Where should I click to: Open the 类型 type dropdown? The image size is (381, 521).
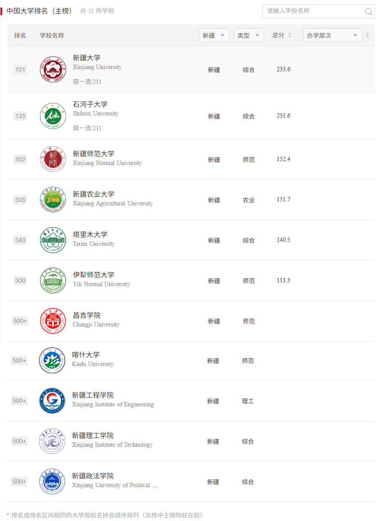248,36
